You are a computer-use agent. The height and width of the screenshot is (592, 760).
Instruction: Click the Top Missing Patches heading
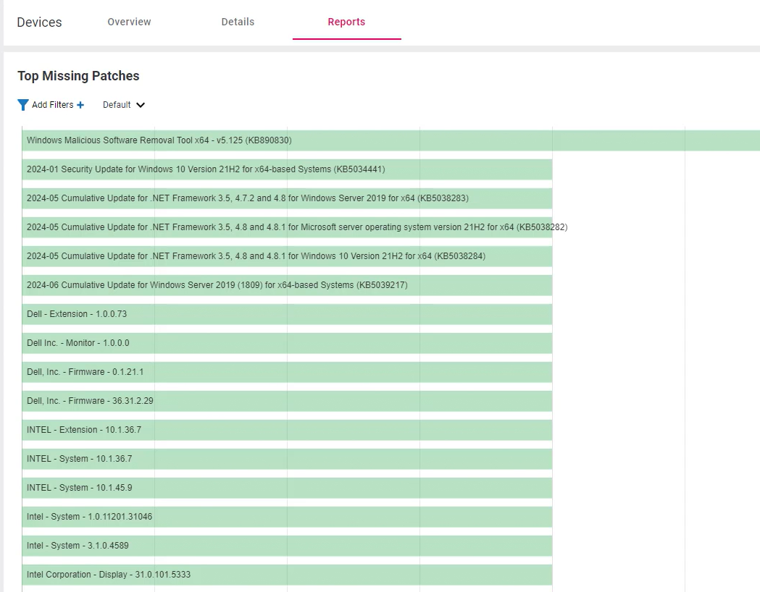[78, 76]
